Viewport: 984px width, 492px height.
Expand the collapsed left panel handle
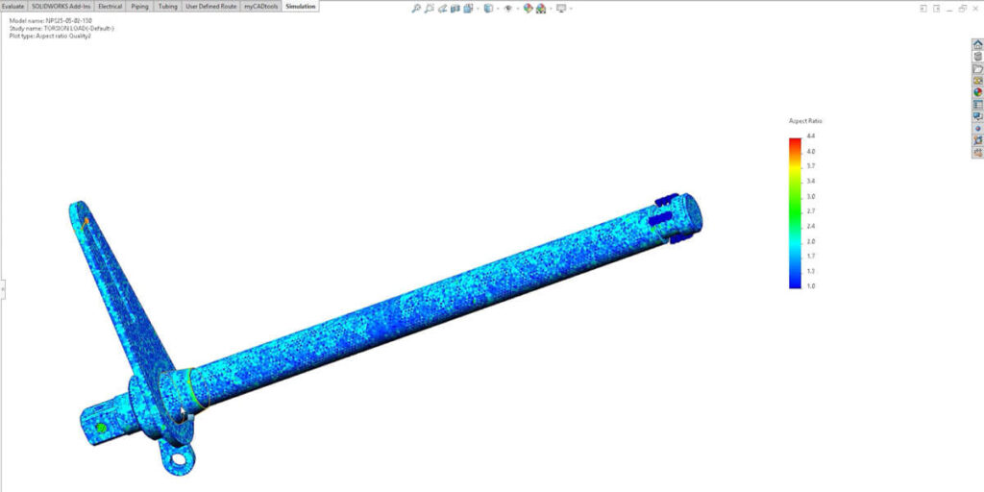(3, 290)
